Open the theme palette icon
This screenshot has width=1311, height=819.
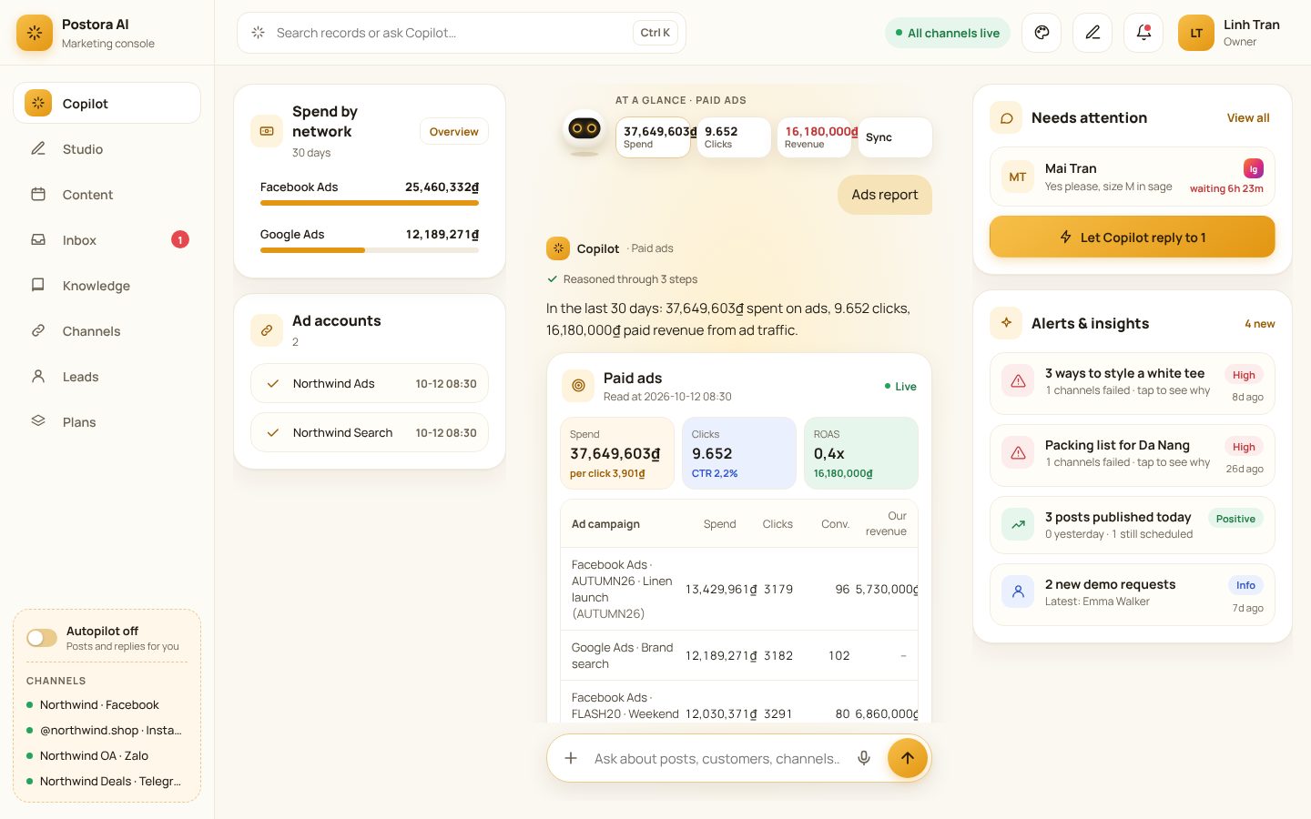1042,33
